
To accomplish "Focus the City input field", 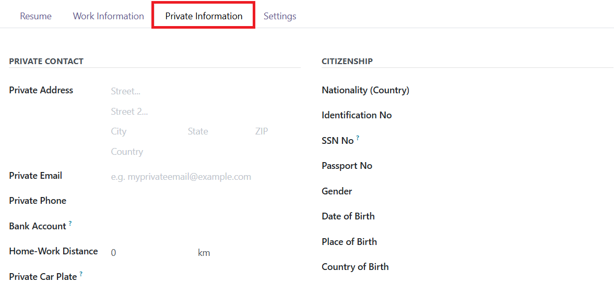I will coord(147,132).
